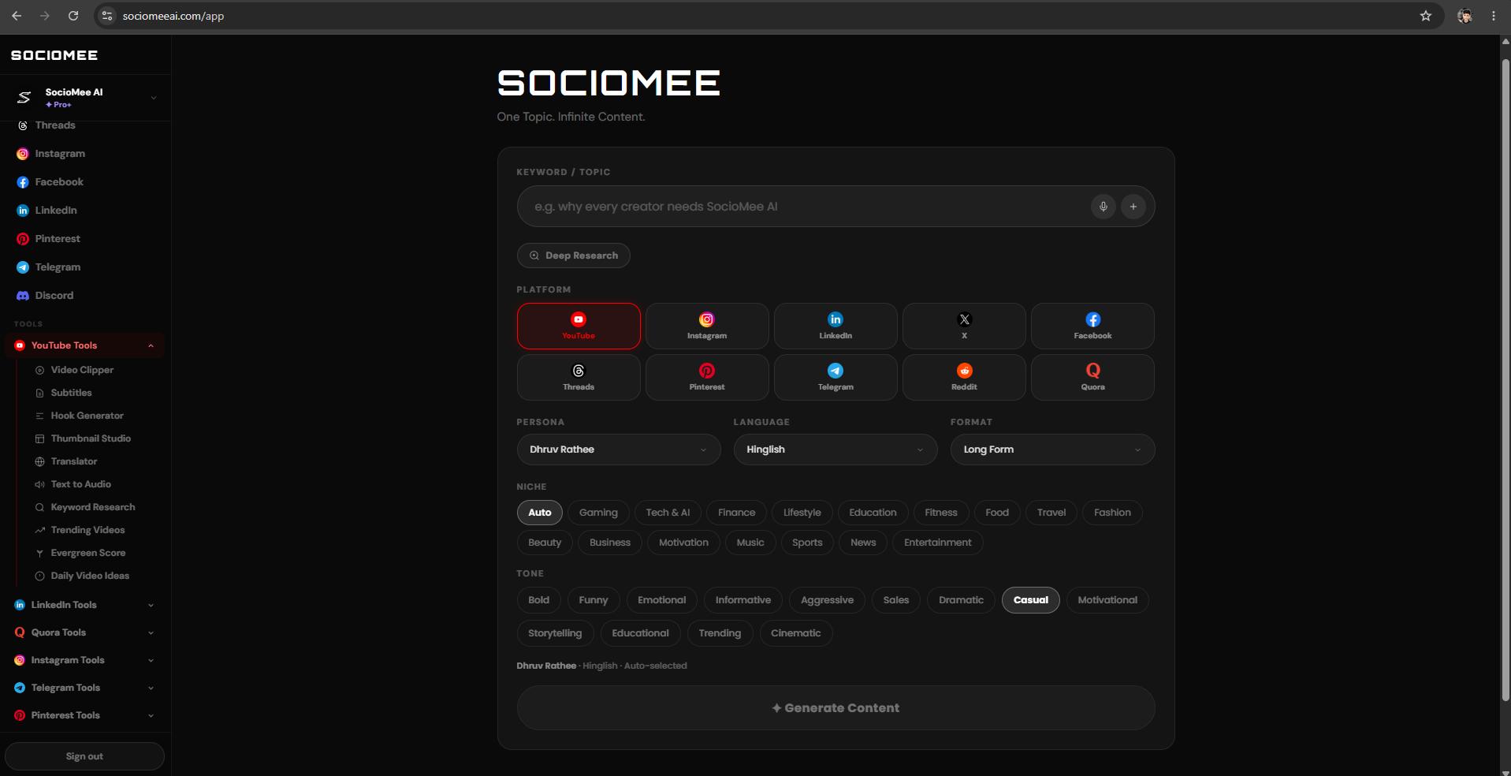Click the browser address bar URL
The image size is (1511, 776).
(173, 16)
